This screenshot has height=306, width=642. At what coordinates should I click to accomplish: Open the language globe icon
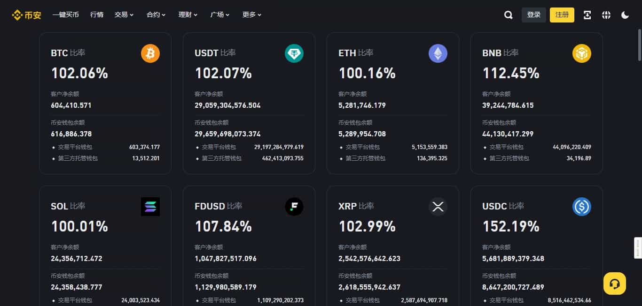point(606,15)
